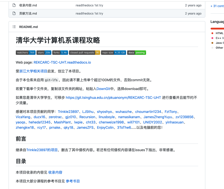Open contributor zx1239856's profile
The image size is (224, 189).
184,117
